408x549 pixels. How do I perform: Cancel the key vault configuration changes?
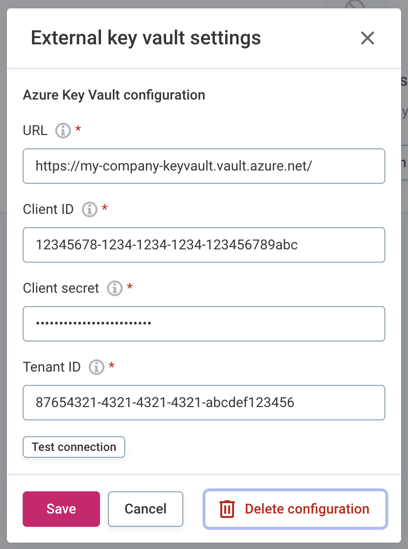(145, 509)
